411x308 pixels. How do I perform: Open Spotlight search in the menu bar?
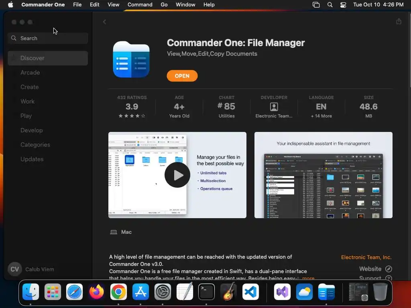pyautogui.click(x=330, y=5)
